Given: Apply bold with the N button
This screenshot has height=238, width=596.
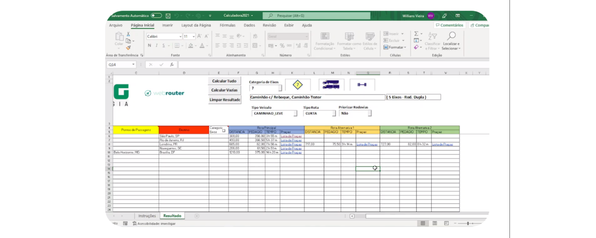Looking at the screenshot, I should click(149, 46).
